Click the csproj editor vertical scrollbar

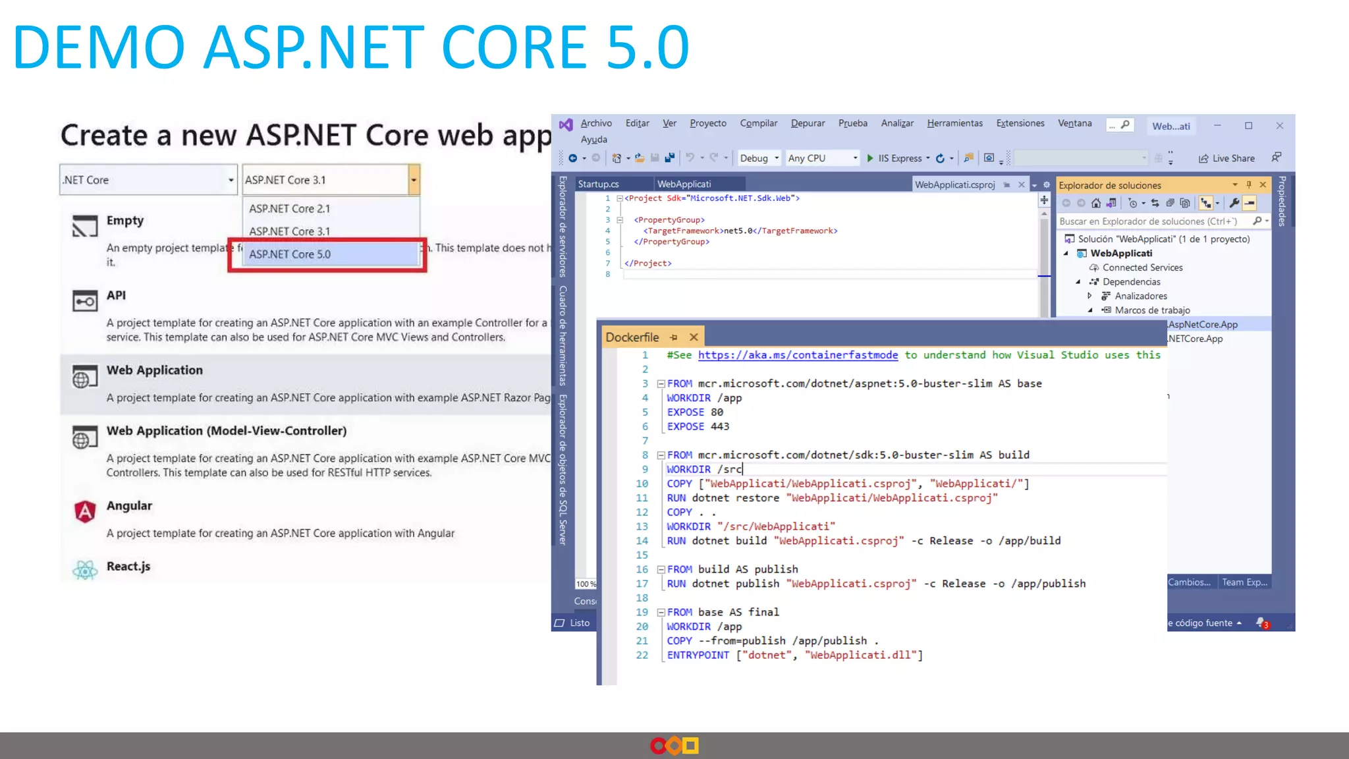click(x=1044, y=264)
